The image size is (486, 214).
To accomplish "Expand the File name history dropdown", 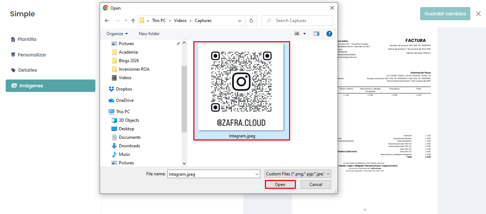I will coord(257,174).
